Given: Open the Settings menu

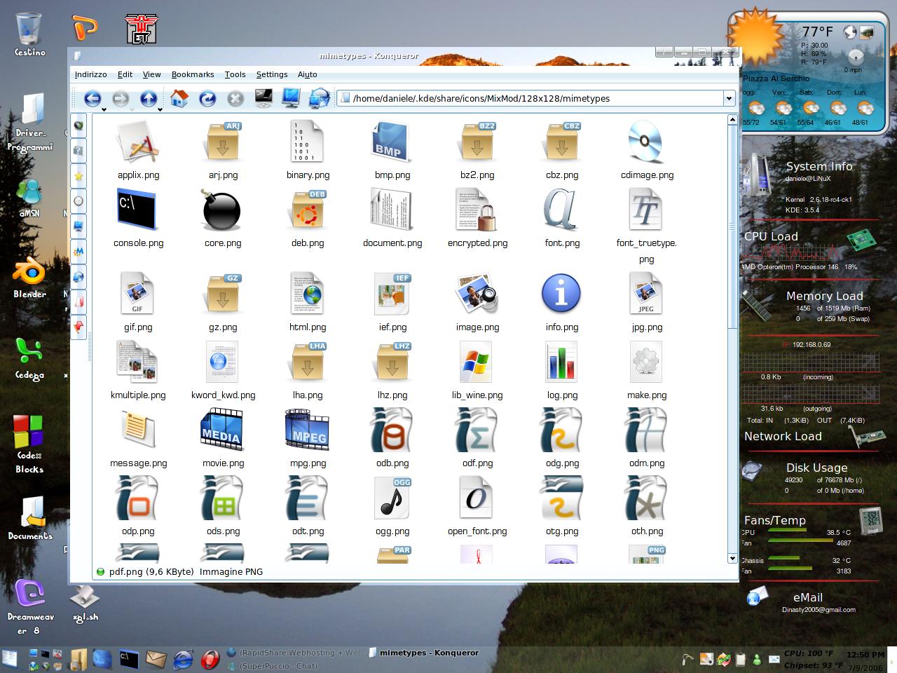Looking at the screenshot, I should [272, 74].
